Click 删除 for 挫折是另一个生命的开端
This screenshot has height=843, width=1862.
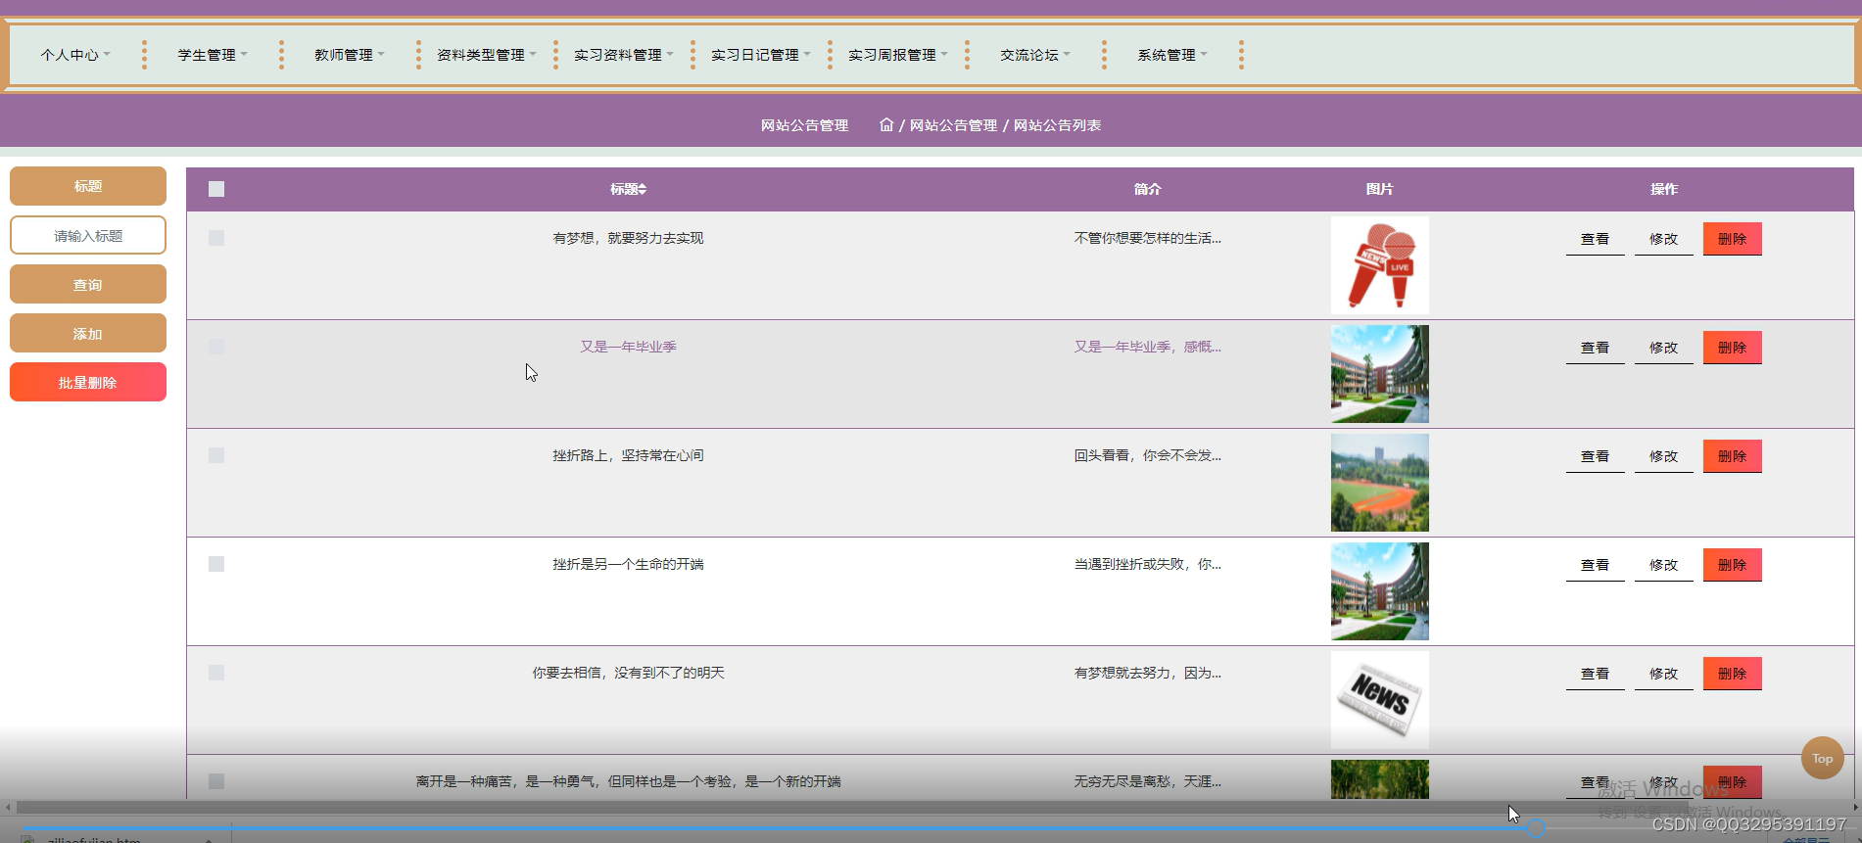pyautogui.click(x=1733, y=565)
